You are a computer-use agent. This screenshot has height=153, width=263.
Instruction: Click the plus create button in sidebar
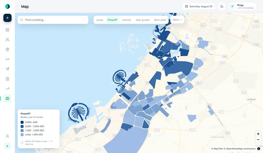[7, 18]
